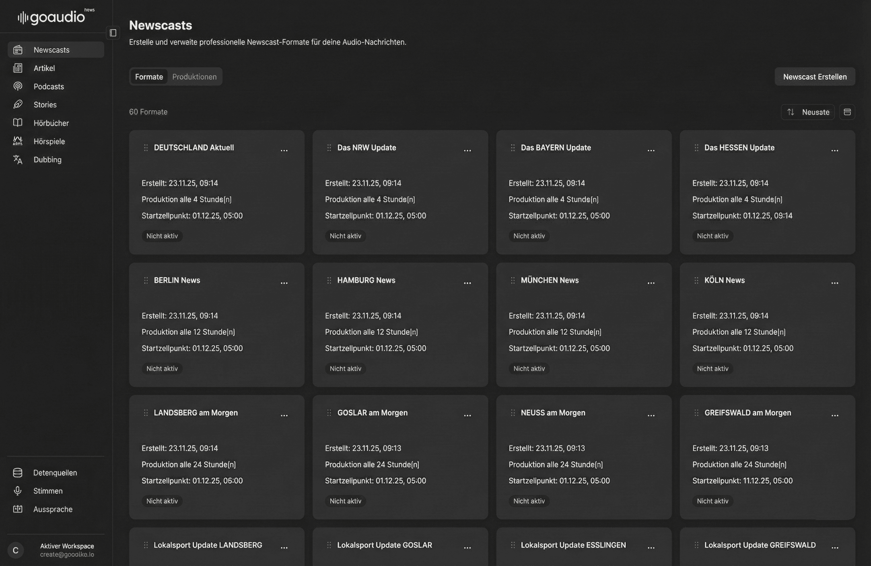Expand options for the GREIFSWALD am Morgen card
Viewport: 871px width, 566px height.
click(834, 416)
